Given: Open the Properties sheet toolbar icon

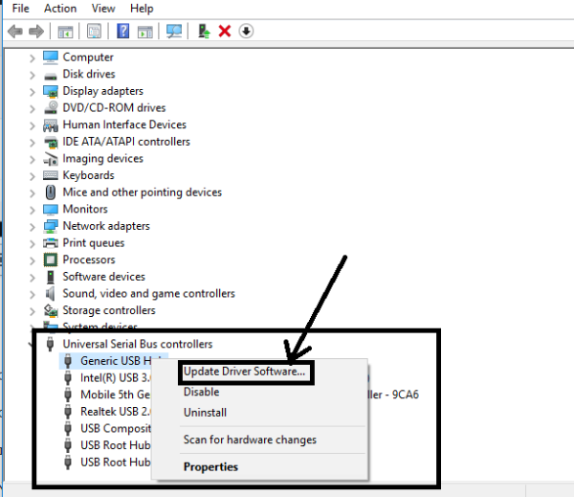Looking at the screenshot, I should point(94,32).
